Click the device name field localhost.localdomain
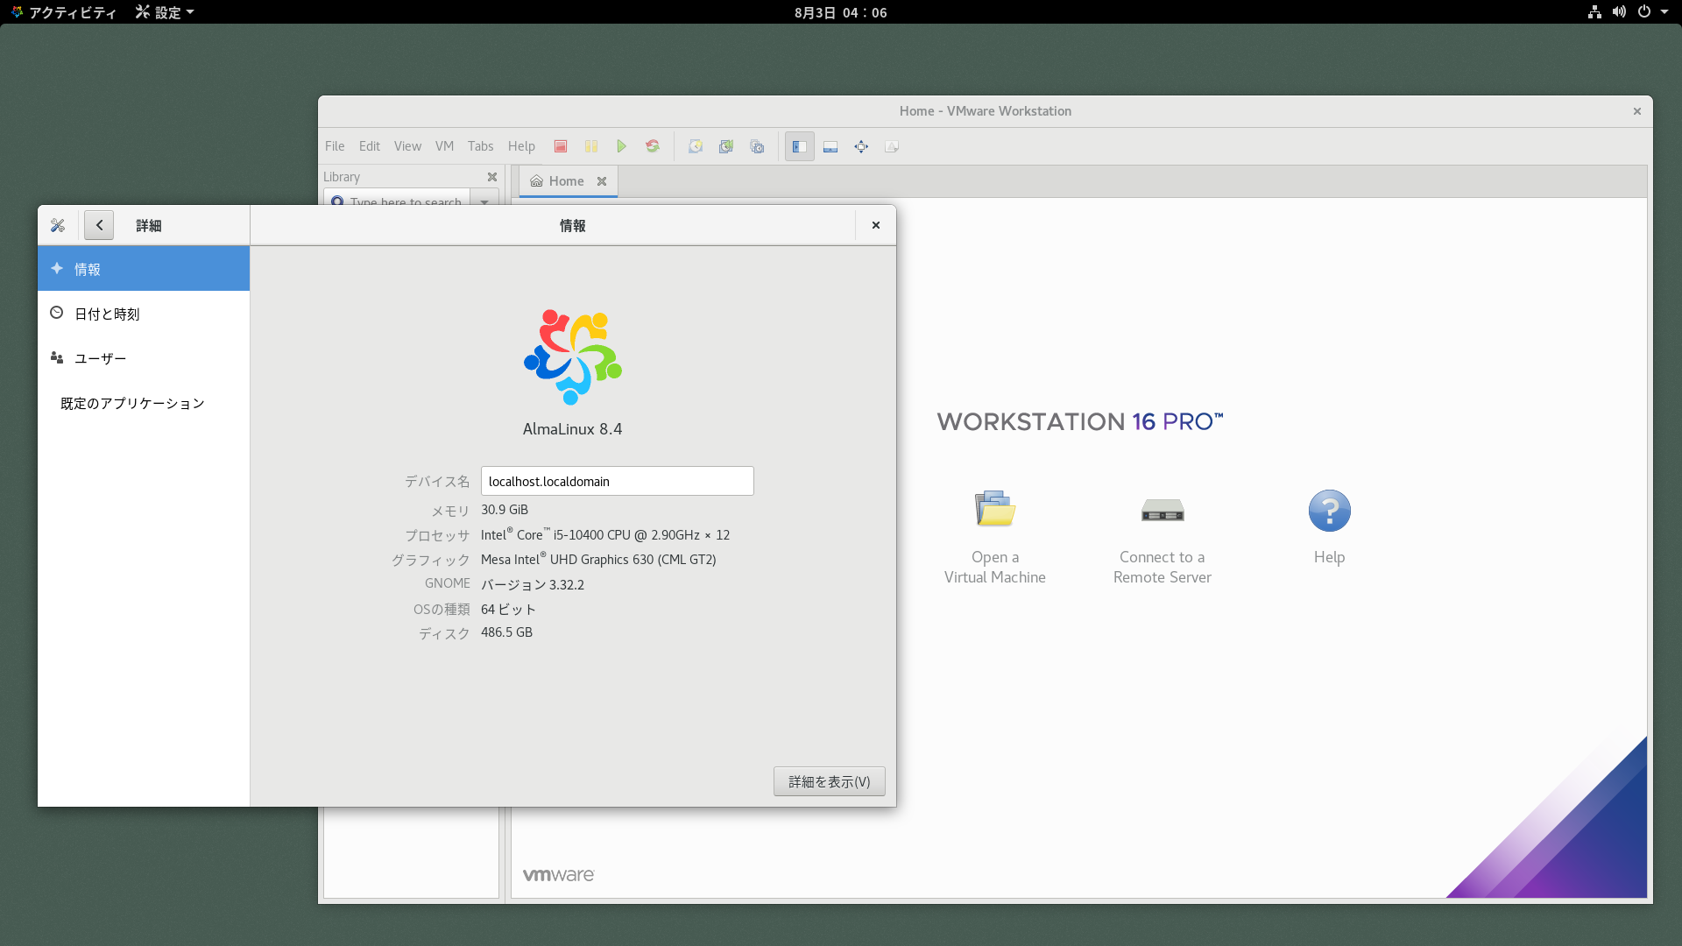The image size is (1682, 946). (617, 481)
